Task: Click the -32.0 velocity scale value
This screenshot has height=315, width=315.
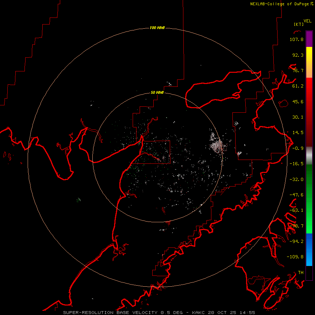Action: (x=296, y=180)
